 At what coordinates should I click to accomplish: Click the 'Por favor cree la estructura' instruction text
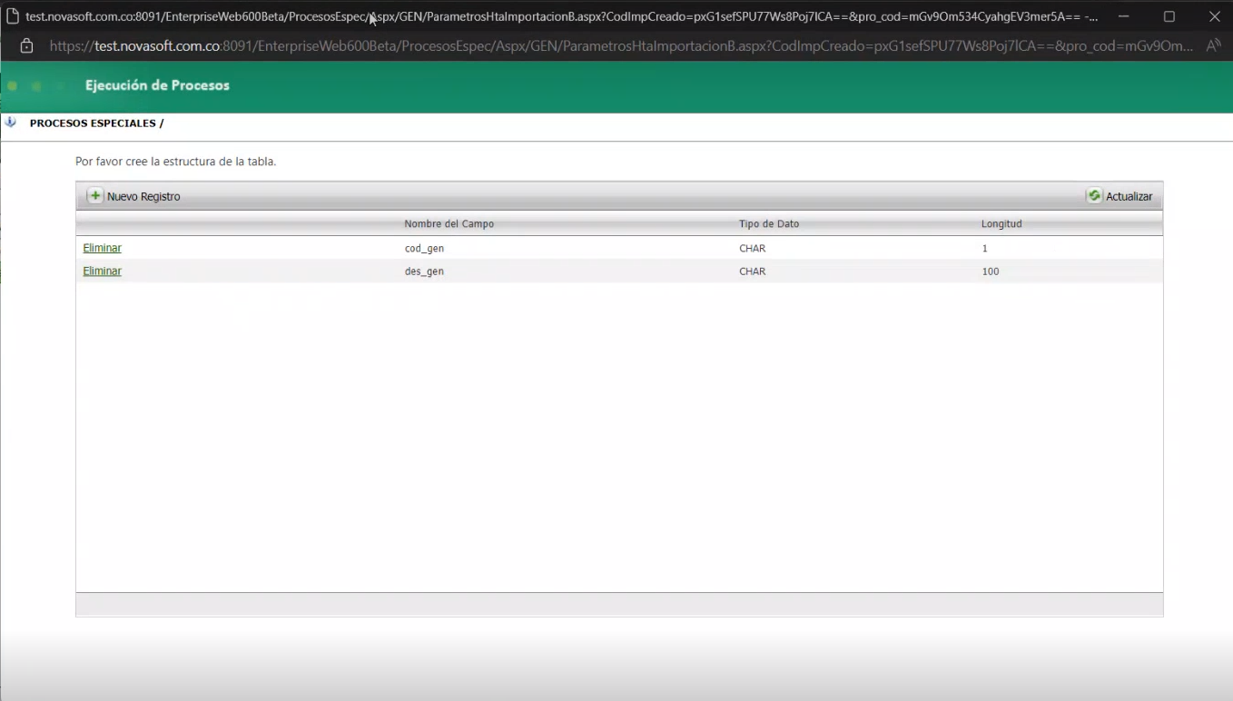pos(175,162)
